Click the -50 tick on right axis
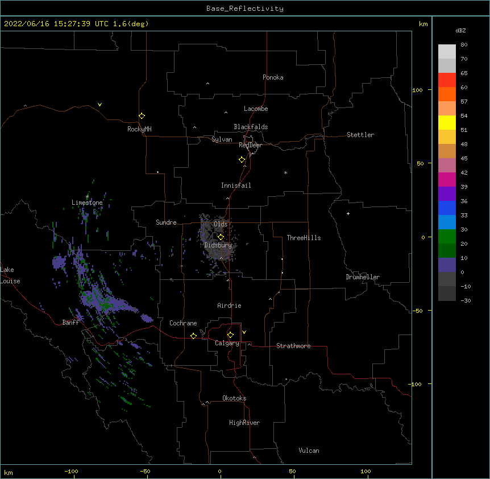The height and width of the screenshot is (479, 490). point(417,311)
